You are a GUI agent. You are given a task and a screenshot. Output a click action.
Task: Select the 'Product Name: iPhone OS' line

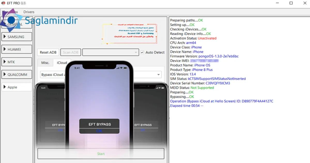pos(190,65)
